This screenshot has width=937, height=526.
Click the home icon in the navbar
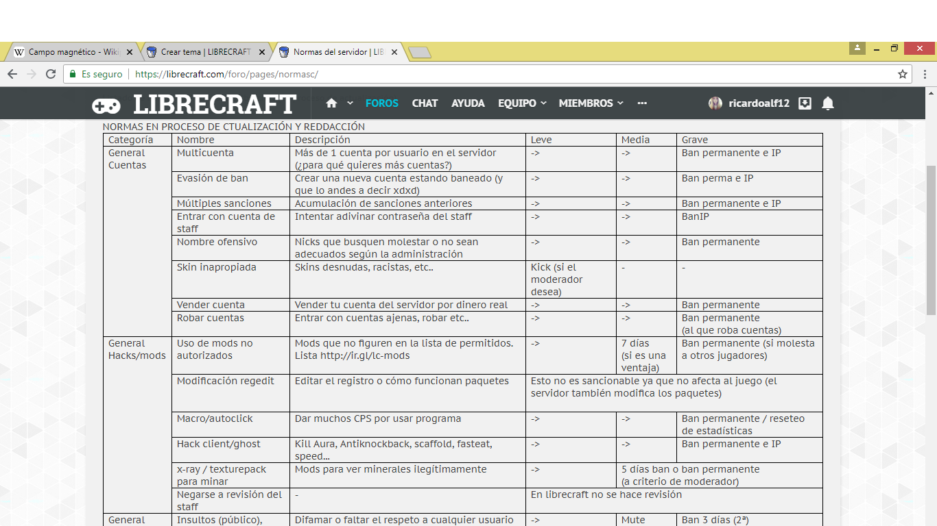[x=331, y=103]
